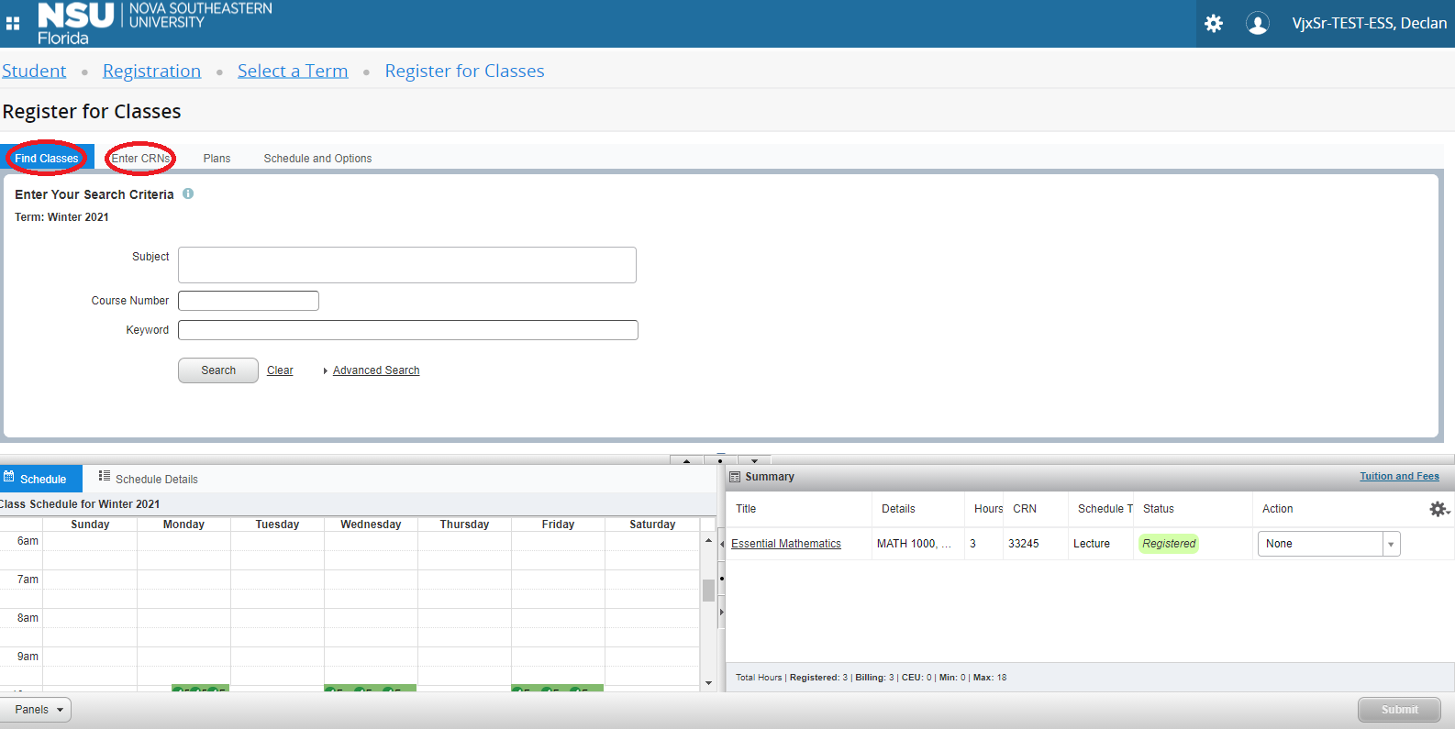Click the MATH 1000 details cell
1455x729 pixels.
coord(914,544)
